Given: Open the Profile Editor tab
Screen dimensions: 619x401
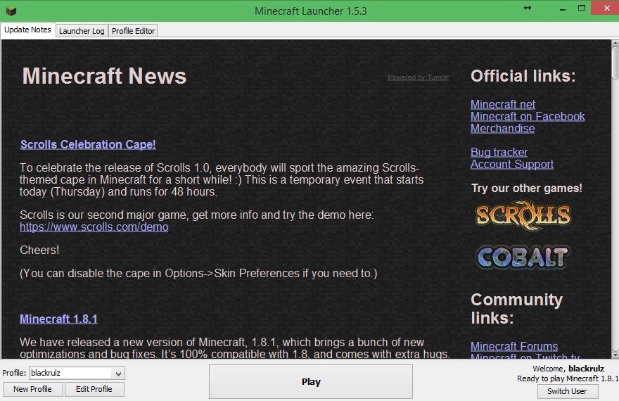Looking at the screenshot, I should click(x=133, y=31).
